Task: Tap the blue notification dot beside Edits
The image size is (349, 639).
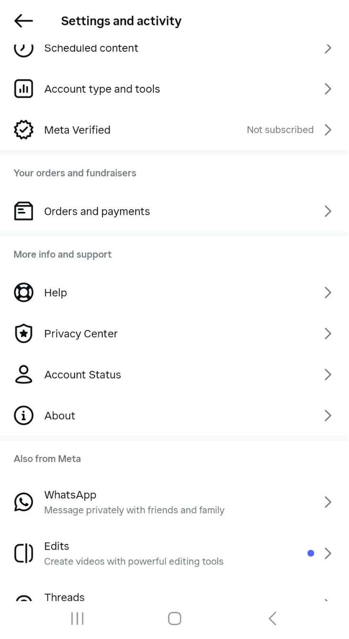Action: (x=311, y=553)
